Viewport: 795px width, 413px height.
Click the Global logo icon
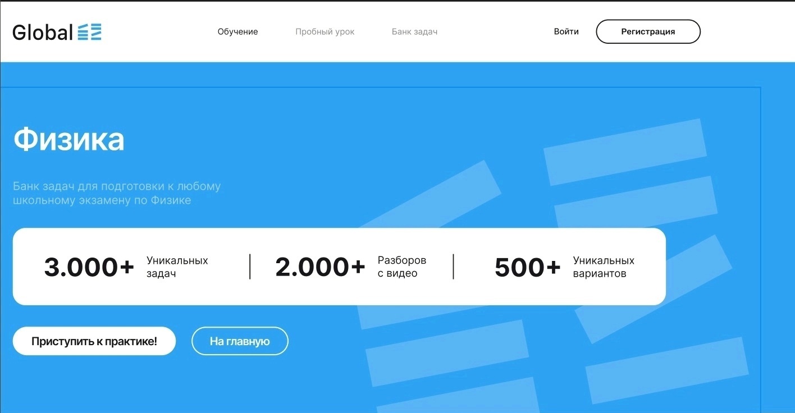pyautogui.click(x=89, y=32)
